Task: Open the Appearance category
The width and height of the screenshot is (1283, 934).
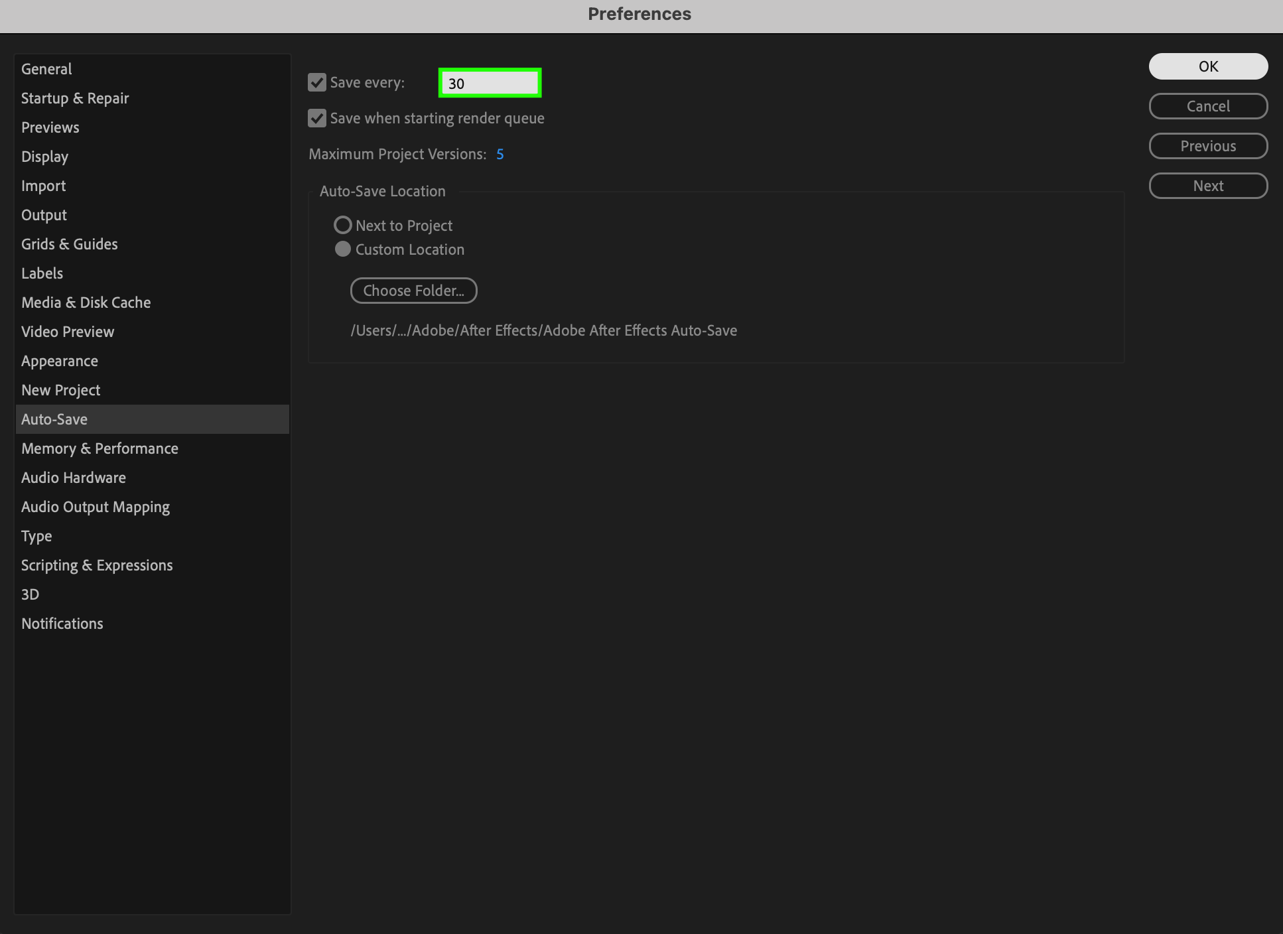Action: [x=60, y=361]
